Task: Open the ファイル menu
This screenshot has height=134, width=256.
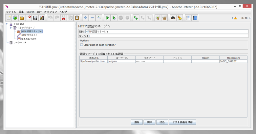Action: click(11, 12)
